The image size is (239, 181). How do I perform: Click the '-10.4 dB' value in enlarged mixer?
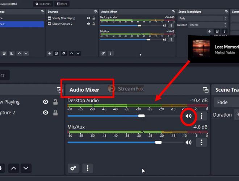click(x=199, y=100)
